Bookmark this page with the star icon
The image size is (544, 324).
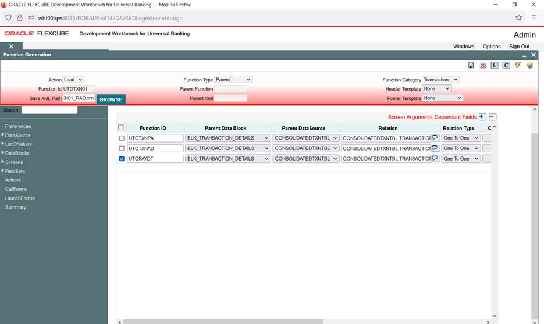click(518, 17)
